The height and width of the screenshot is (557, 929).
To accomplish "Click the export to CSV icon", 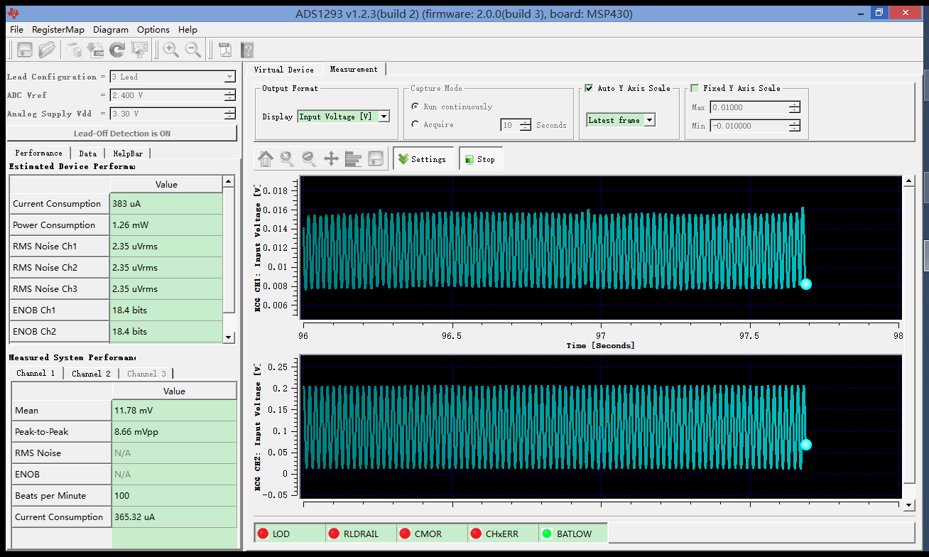I will coord(95,50).
